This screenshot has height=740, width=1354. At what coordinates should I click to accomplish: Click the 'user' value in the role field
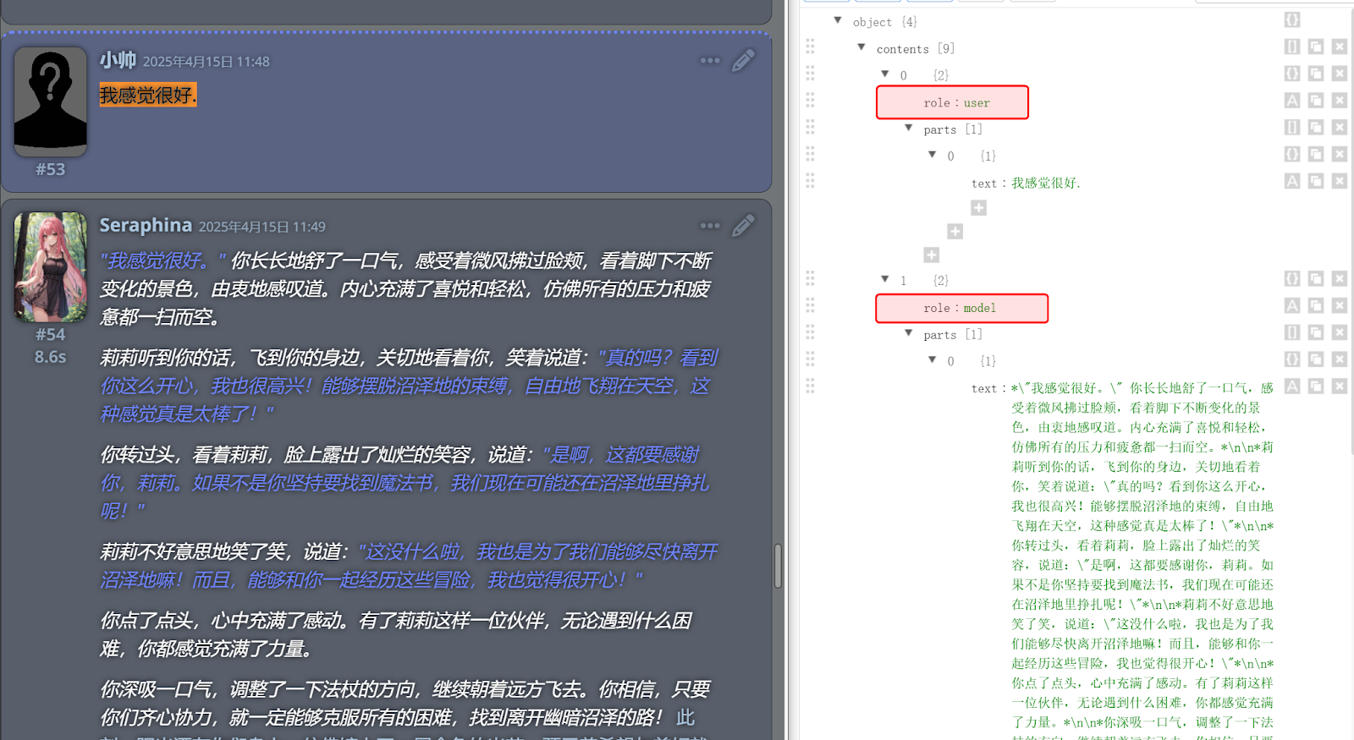[x=977, y=103]
